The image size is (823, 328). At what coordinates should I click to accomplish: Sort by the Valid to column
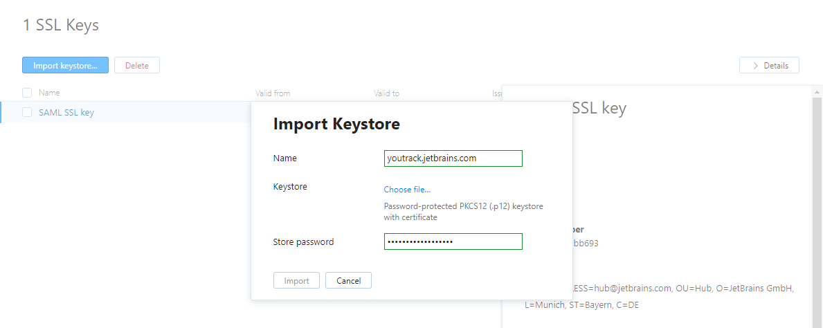click(x=386, y=93)
